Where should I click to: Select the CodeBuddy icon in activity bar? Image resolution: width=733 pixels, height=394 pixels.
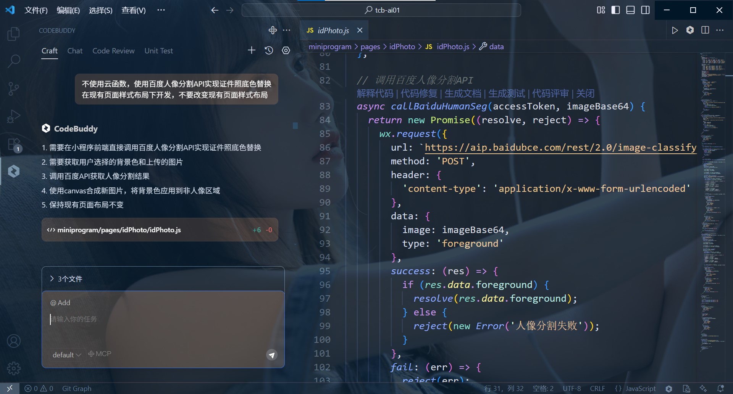(14, 171)
